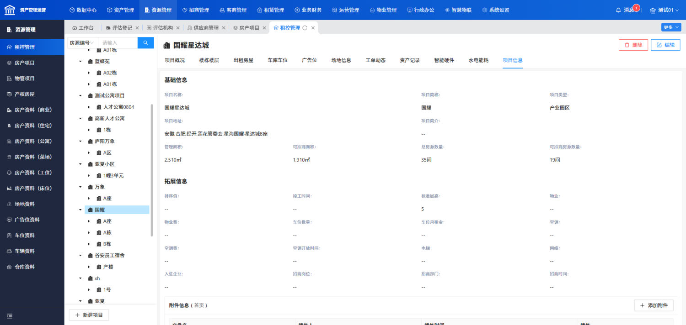The width and height of the screenshot is (686, 325).
Task: Expand the B栋 tree node
Action: pos(89,244)
